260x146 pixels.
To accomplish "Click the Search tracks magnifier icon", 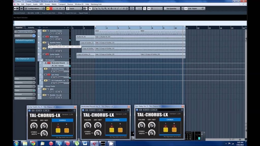I will pos(68,27).
